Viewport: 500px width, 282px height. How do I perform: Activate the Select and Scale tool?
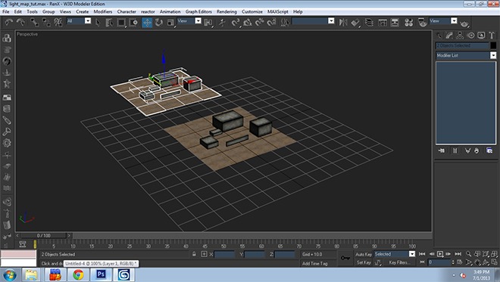click(x=171, y=22)
